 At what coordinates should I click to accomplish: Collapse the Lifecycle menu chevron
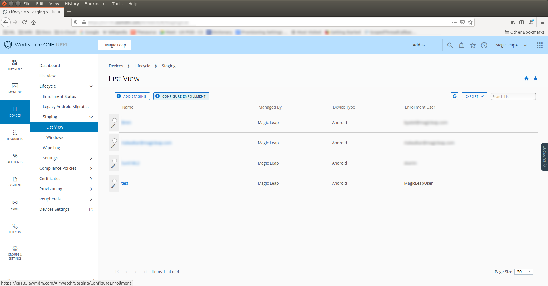(x=91, y=86)
